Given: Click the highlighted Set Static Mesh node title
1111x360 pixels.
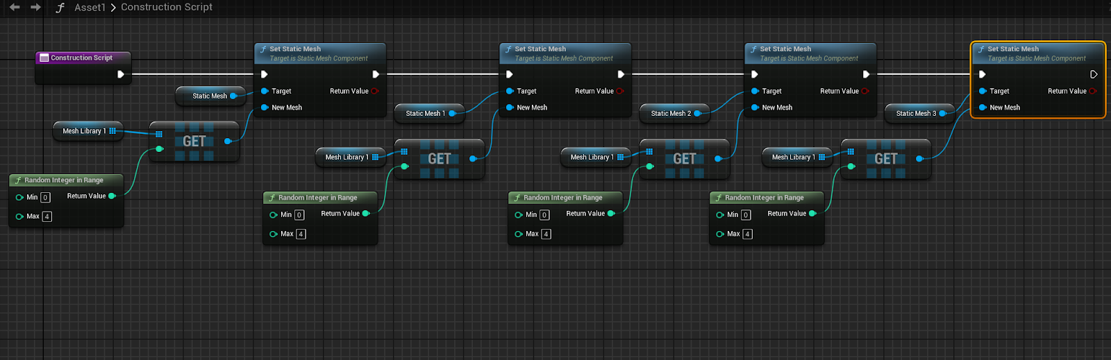Looking at the screenshot, I should [x=1013, y=49].
